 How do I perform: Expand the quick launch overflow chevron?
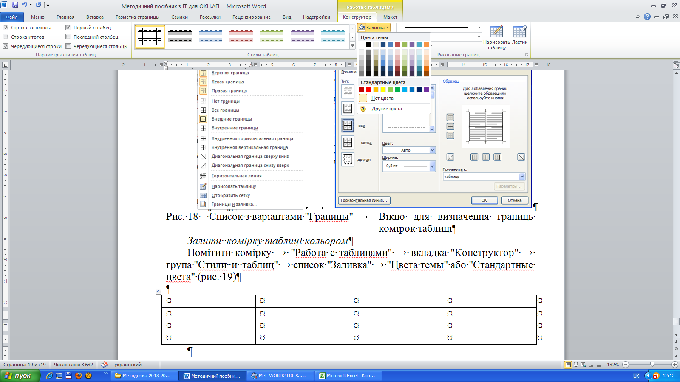click(x=106, y=374)
